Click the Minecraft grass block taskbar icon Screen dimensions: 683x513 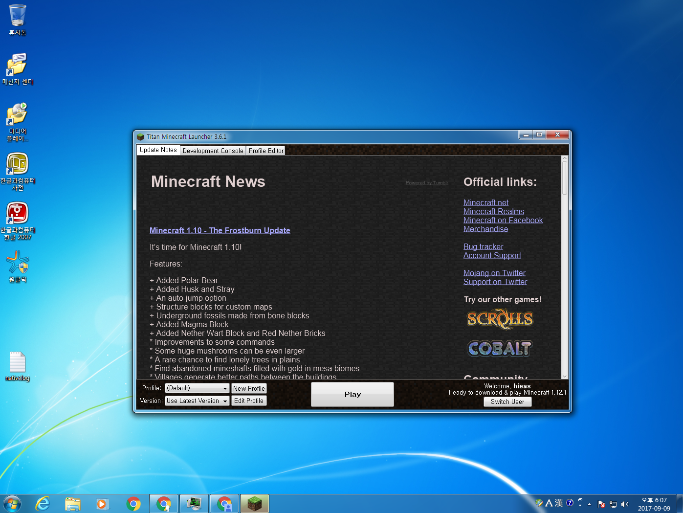pyautogui.click(x=255, y=504)
